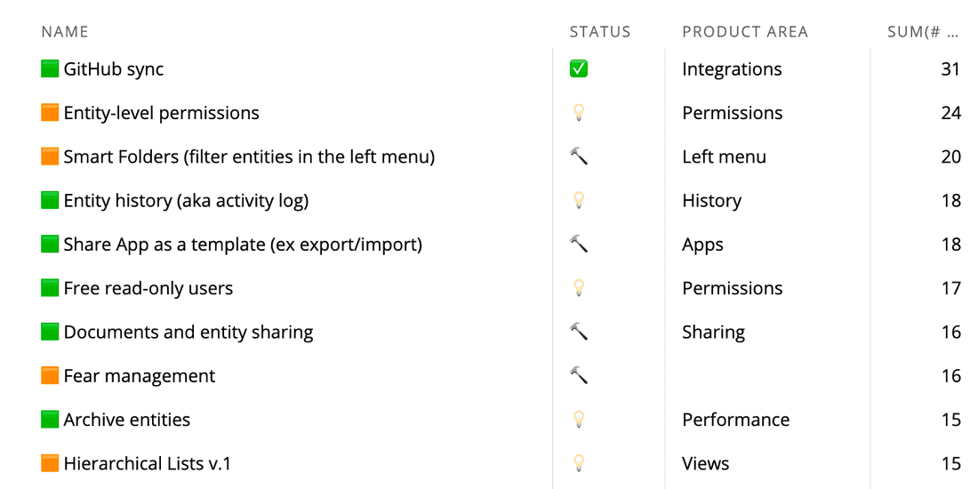Screen dimensions: 978x489
Task: Open the GitHub sync feature
Action: (114, 69)
